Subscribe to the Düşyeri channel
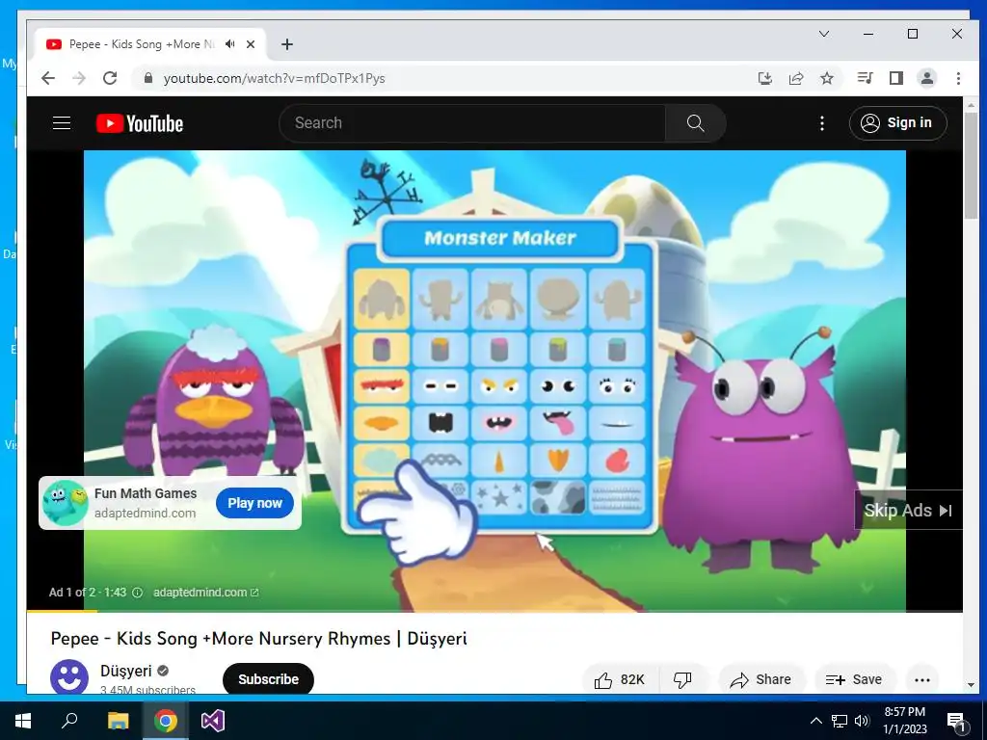987x740 pixels. pos(268,679)
